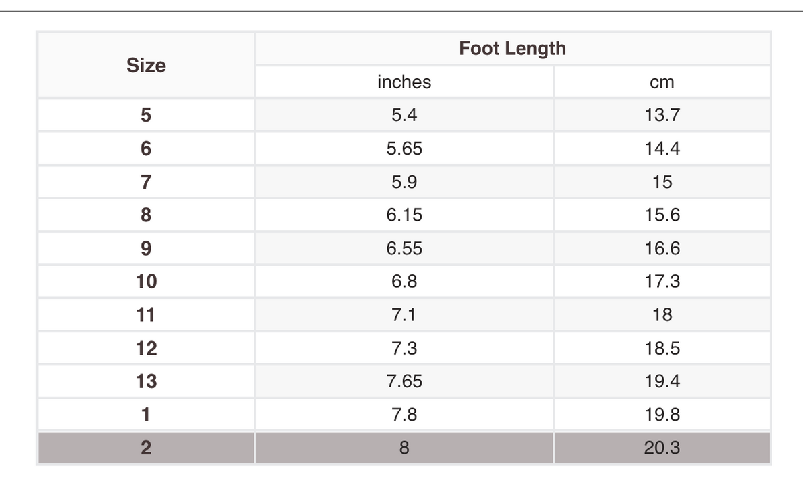Select the cm subheader cell
The width and height of the screenshot is (803, 489).
point(662,82)
